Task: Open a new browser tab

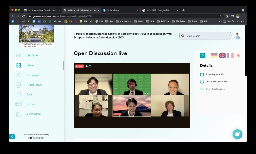Action: [183, 10]
